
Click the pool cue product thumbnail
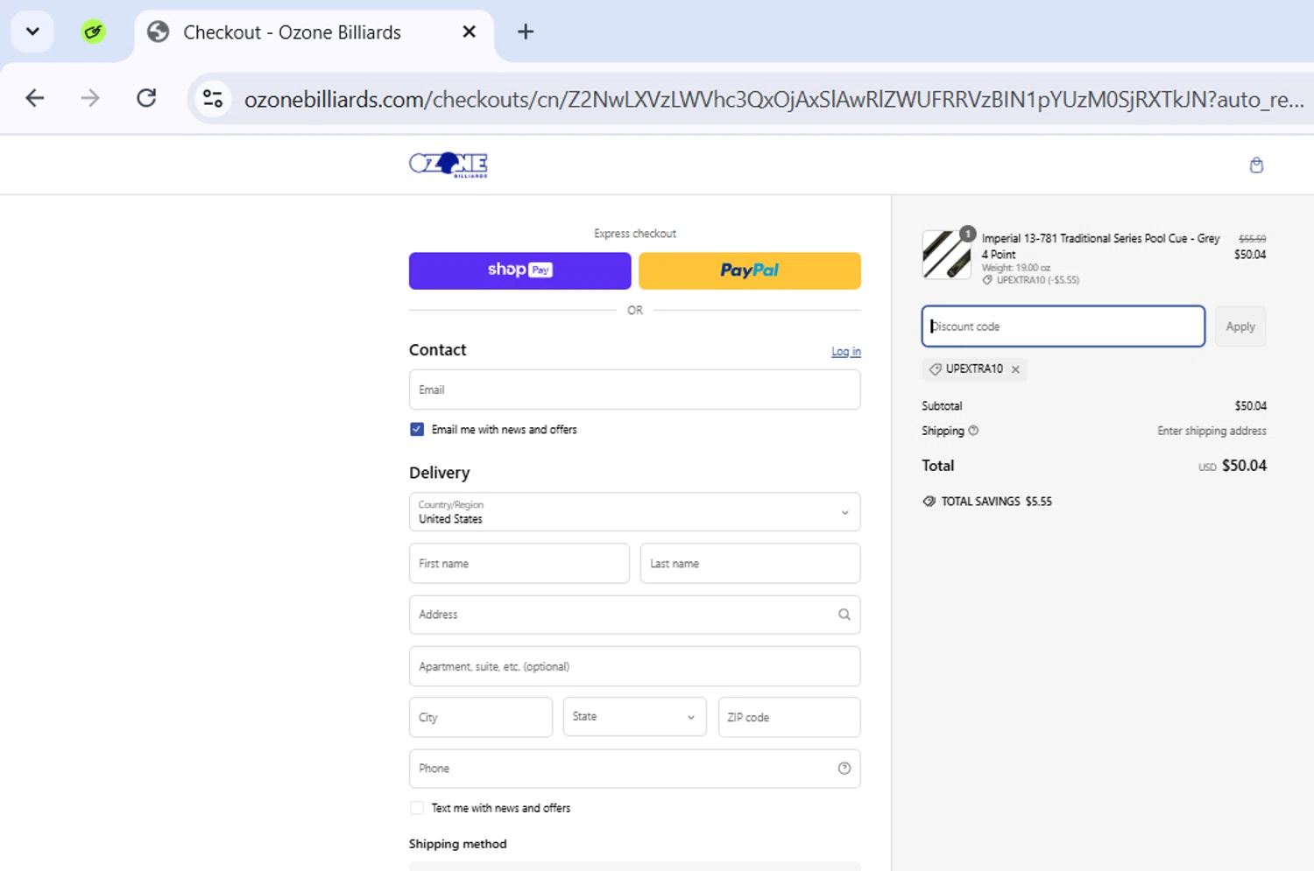point(946,255)
